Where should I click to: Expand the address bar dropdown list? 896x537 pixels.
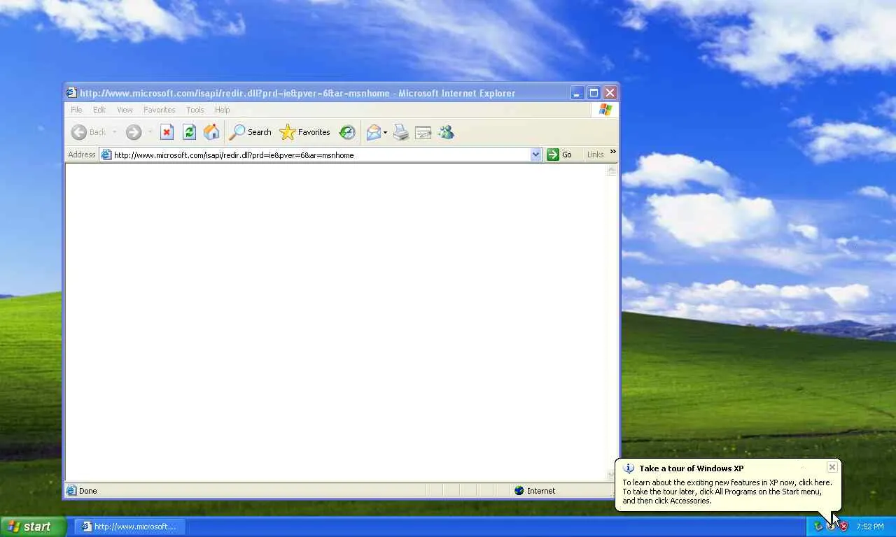[x=536, y=155]
